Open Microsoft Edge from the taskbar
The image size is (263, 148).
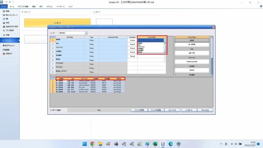tap(171, 144)
